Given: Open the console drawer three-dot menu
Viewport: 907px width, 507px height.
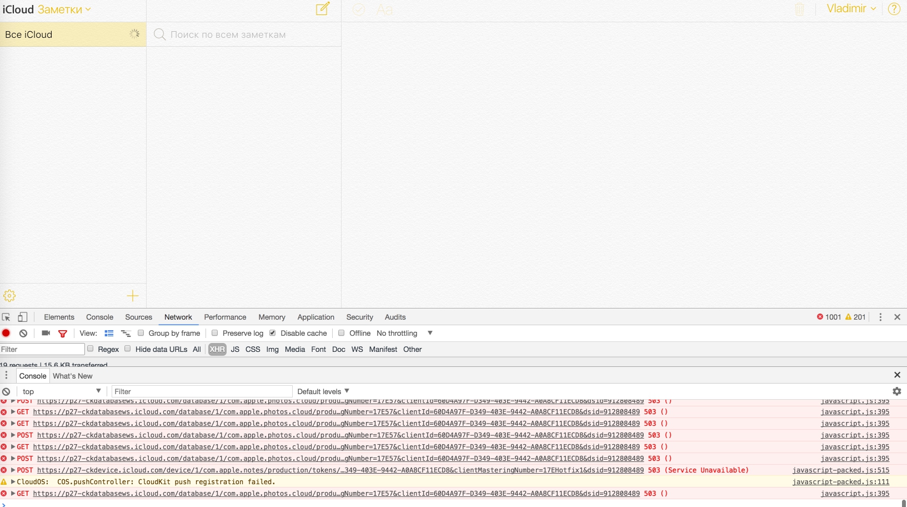Looking at the screenshot, I should pos(6,375).
